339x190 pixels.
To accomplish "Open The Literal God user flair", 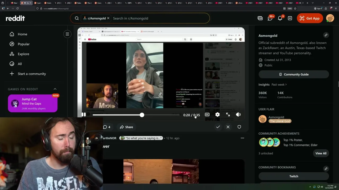I will coord(280,121).
